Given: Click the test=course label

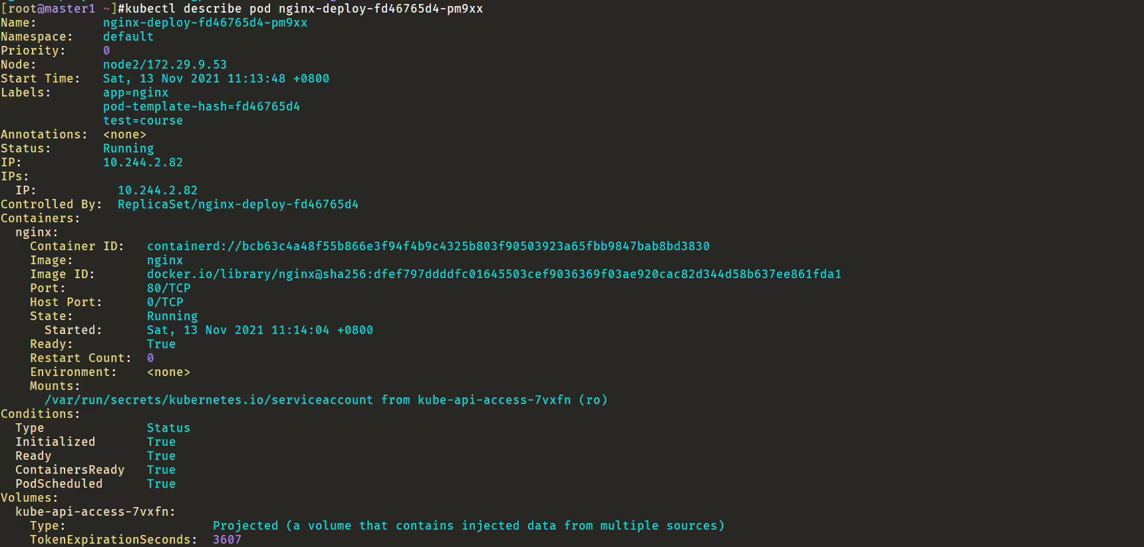Looking at the screenshot, I should 143,120.
